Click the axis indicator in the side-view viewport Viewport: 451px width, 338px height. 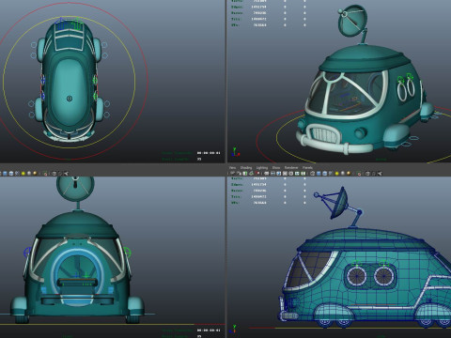tap(234, 330)
